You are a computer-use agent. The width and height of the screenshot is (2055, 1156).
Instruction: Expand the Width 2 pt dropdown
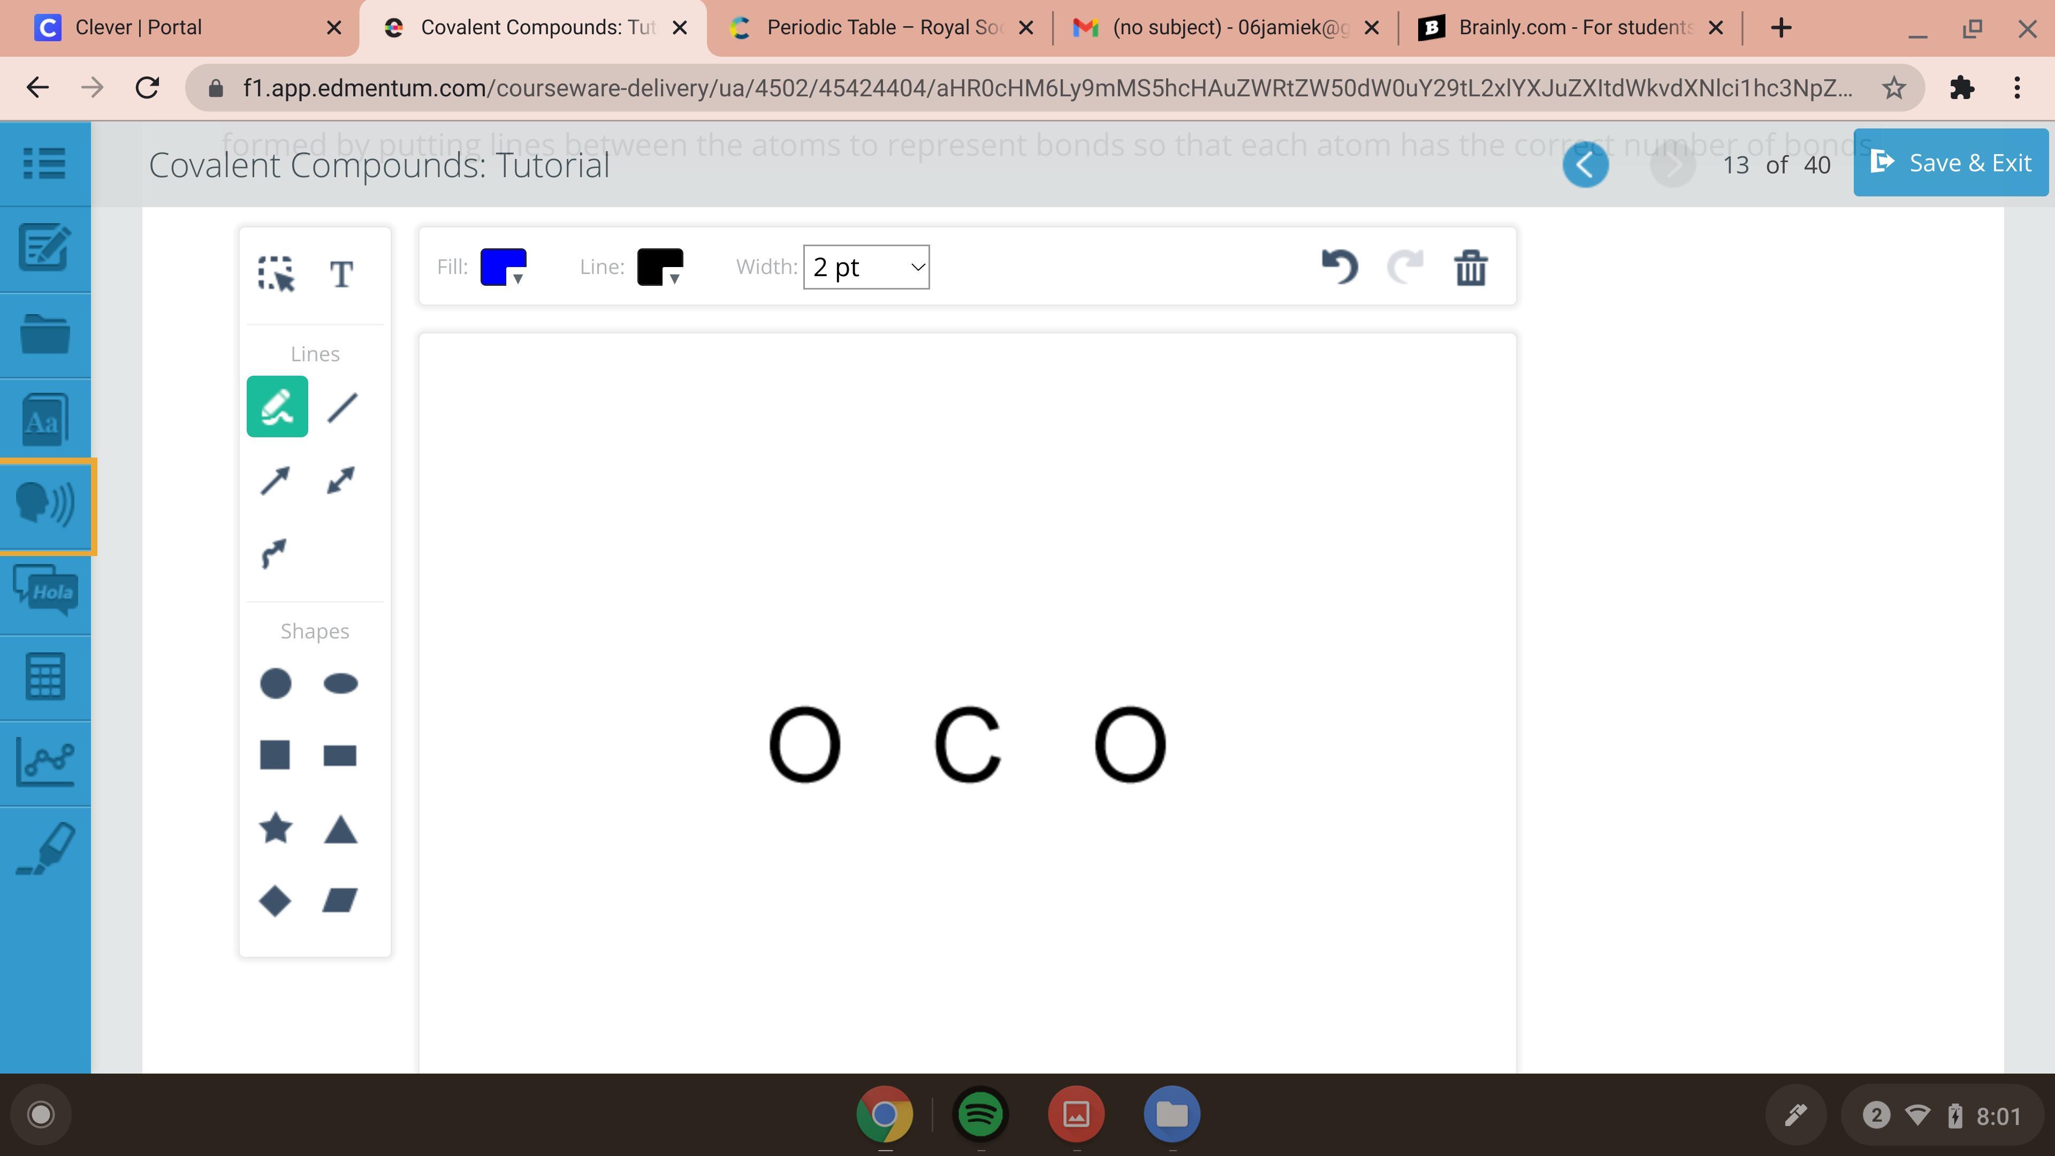click(866, 267)
